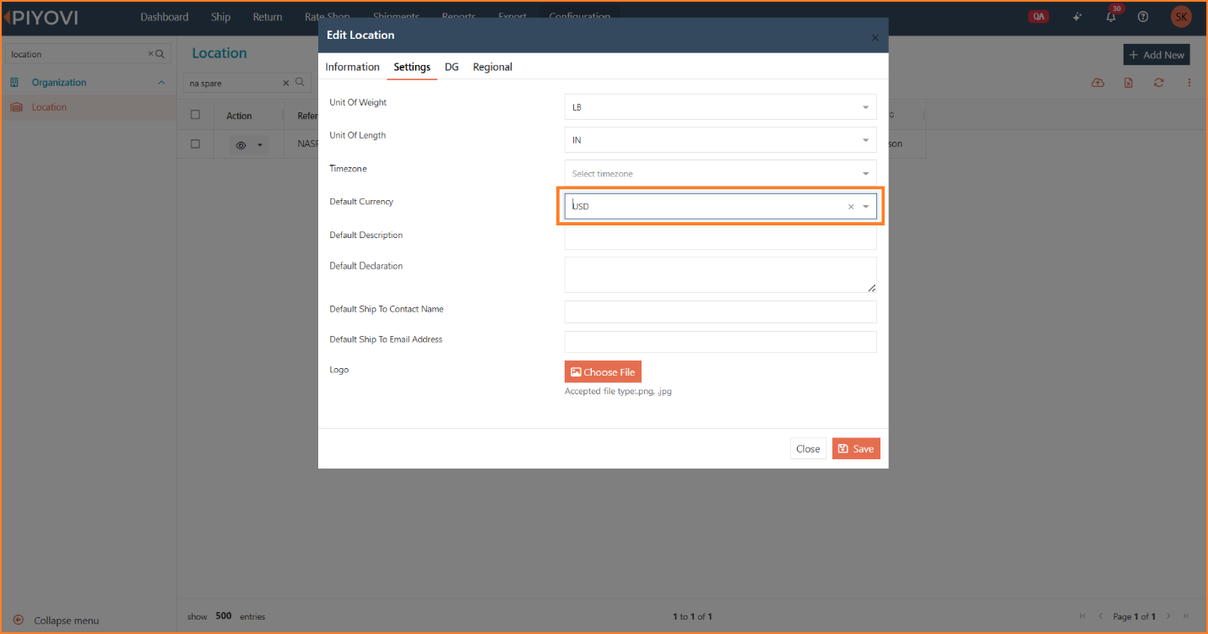Click the Add New button
This screenshot has width=1208, height=634.
coord(1157,55)
